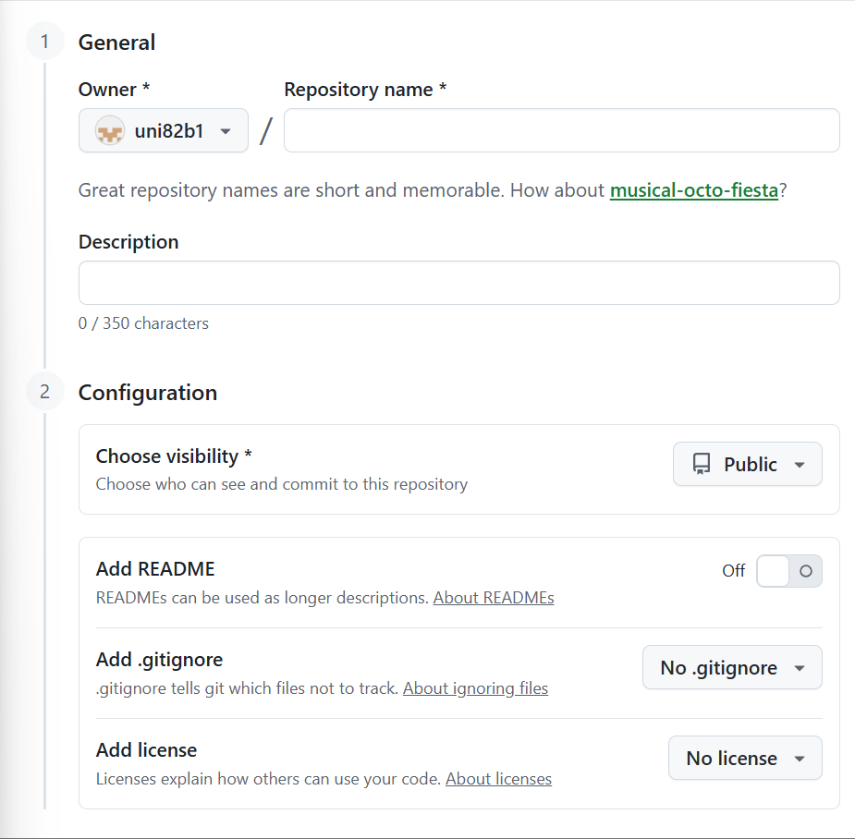Open the About READMEs link

click(494, 598)
